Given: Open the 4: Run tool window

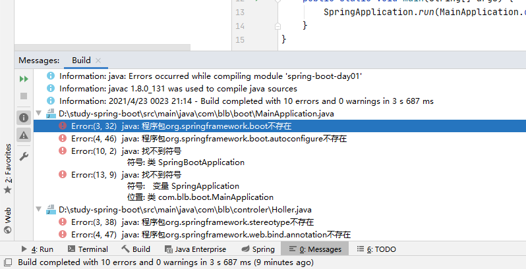Looking at the screenshot, I should 37,249.
